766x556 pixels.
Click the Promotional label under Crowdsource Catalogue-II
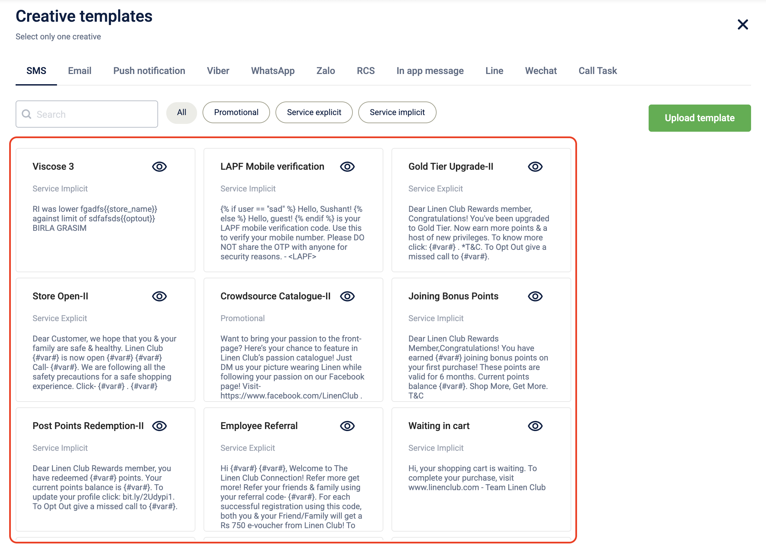243,318
